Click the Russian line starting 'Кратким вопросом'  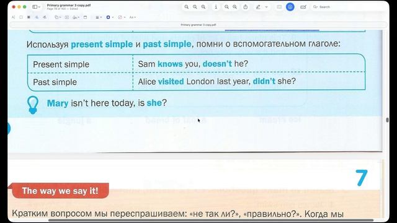178,214
